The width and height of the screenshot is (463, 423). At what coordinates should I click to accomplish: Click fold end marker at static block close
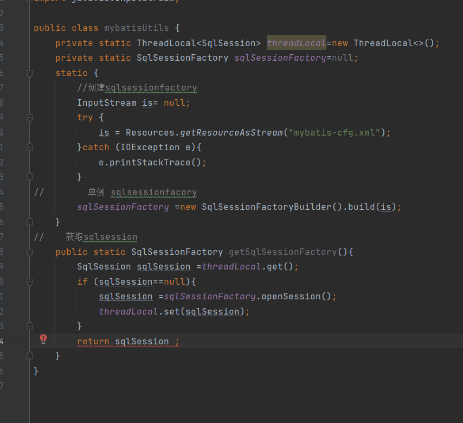pyautogui.click(x=29, y=221)
